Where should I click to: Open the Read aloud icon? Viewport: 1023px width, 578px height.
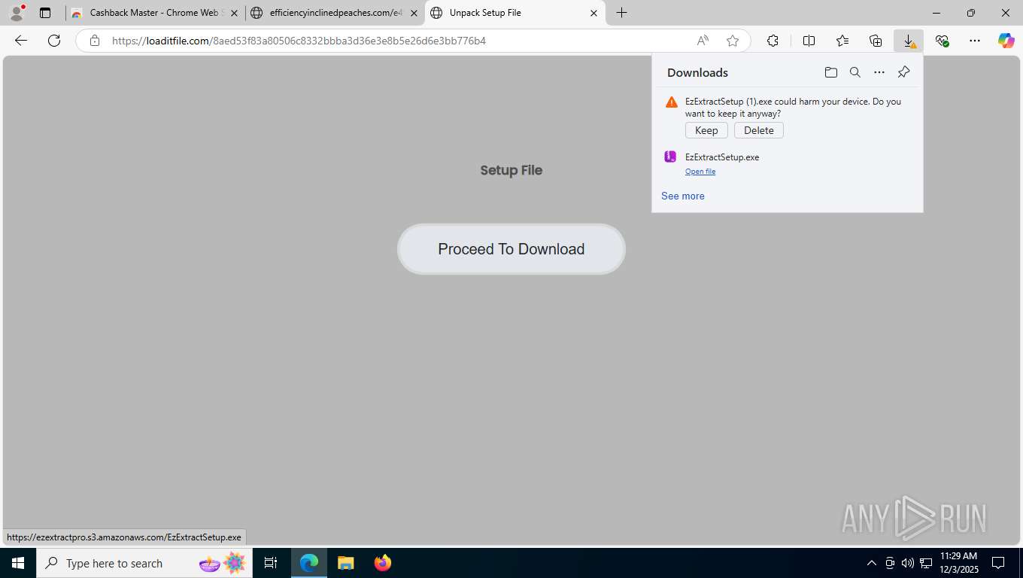tap(703, 41)
